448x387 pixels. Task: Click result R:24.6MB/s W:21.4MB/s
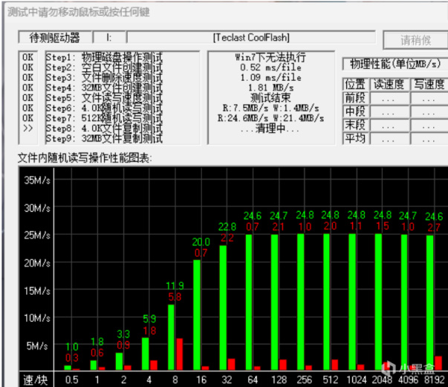coord(270,118)
